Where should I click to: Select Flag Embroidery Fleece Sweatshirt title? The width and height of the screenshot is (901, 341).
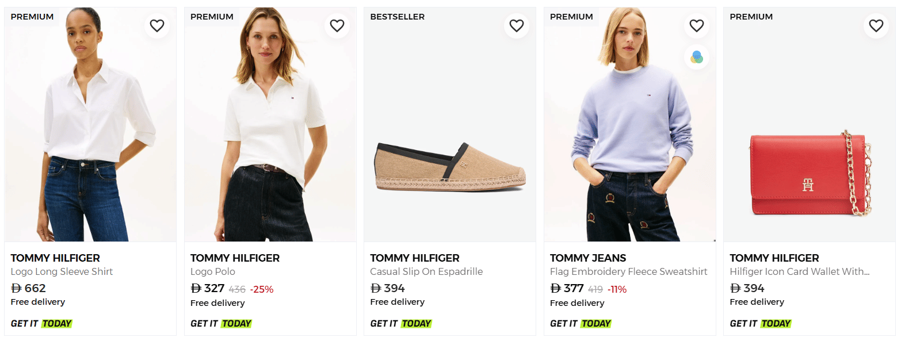click(628, 271)
